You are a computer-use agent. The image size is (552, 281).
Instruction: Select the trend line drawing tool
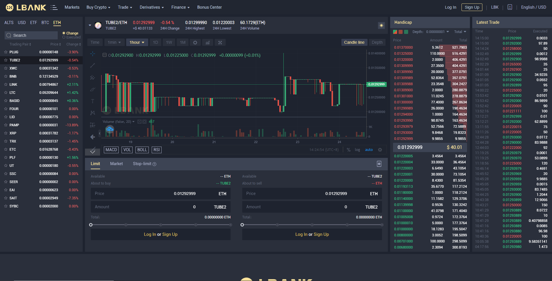93,65
